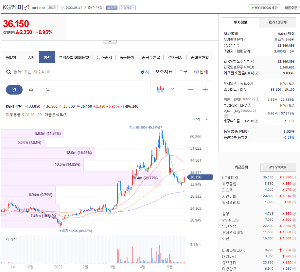Open the 빠른주문 dropdown
Screen dimensions: 300x272
pos(292,8)
